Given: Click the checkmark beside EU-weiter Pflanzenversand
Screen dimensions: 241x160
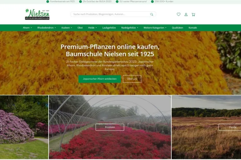Looking at the screenshot, I should (x=117, y=2).
